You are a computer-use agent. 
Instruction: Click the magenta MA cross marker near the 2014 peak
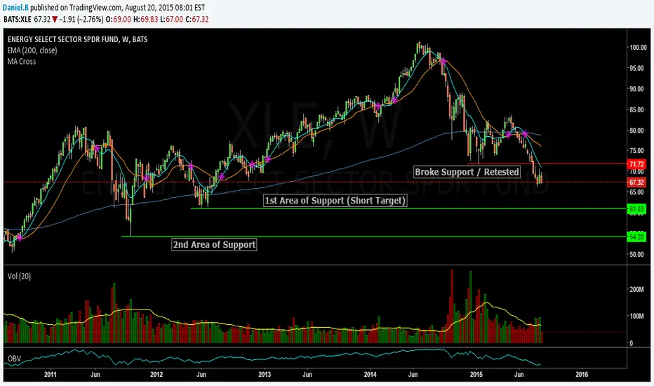point(443,61)
